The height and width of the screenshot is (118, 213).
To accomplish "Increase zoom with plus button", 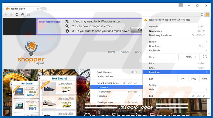I will (196, 57).
